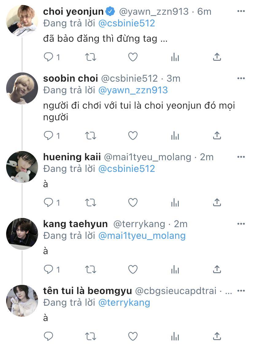Share huening kaii's tweet
This screenshot has width=254, height=345.
coord(217,202)
